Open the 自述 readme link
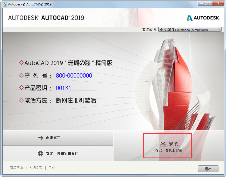Screen dimensions: 227x177 [51, 168]
